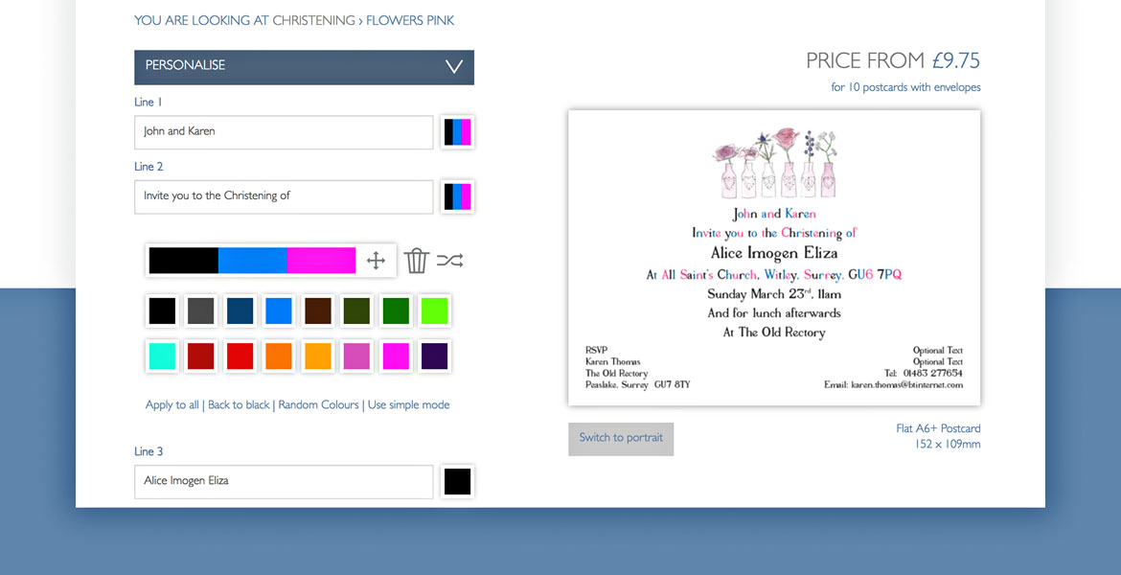
Task: Apply colours to all lines
Action: tap(172, 404)
